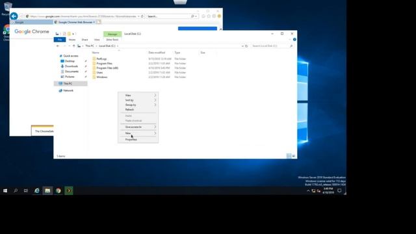This screenshot has width=416, height=234.
Task: Switch to Google Chrome Web Browser tab
Action: coord(75,22)
